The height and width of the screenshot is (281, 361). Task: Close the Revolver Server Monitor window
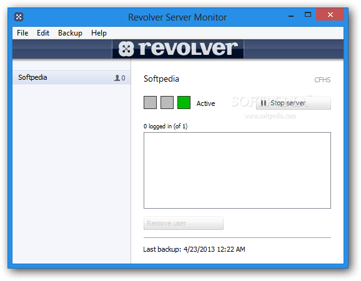click(x=330, y=15)
